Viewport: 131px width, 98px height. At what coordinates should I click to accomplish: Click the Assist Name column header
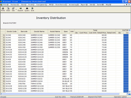click(55, 32)
